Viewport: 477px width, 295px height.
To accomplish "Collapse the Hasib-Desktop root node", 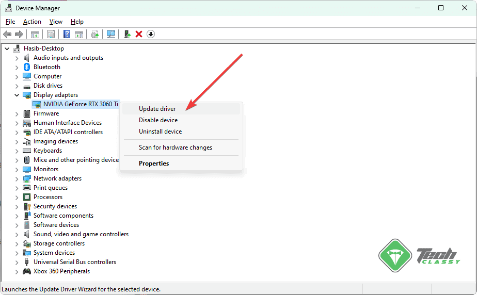I will pos(7,48).
